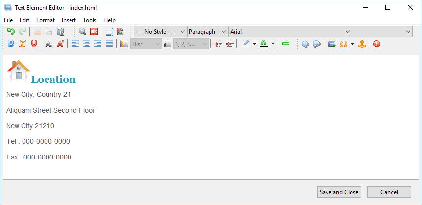Toggle Italic formatting
Image resolution: width=422 pixels, height=205 pixels.
pyautogui.click(x=22, y=44)
